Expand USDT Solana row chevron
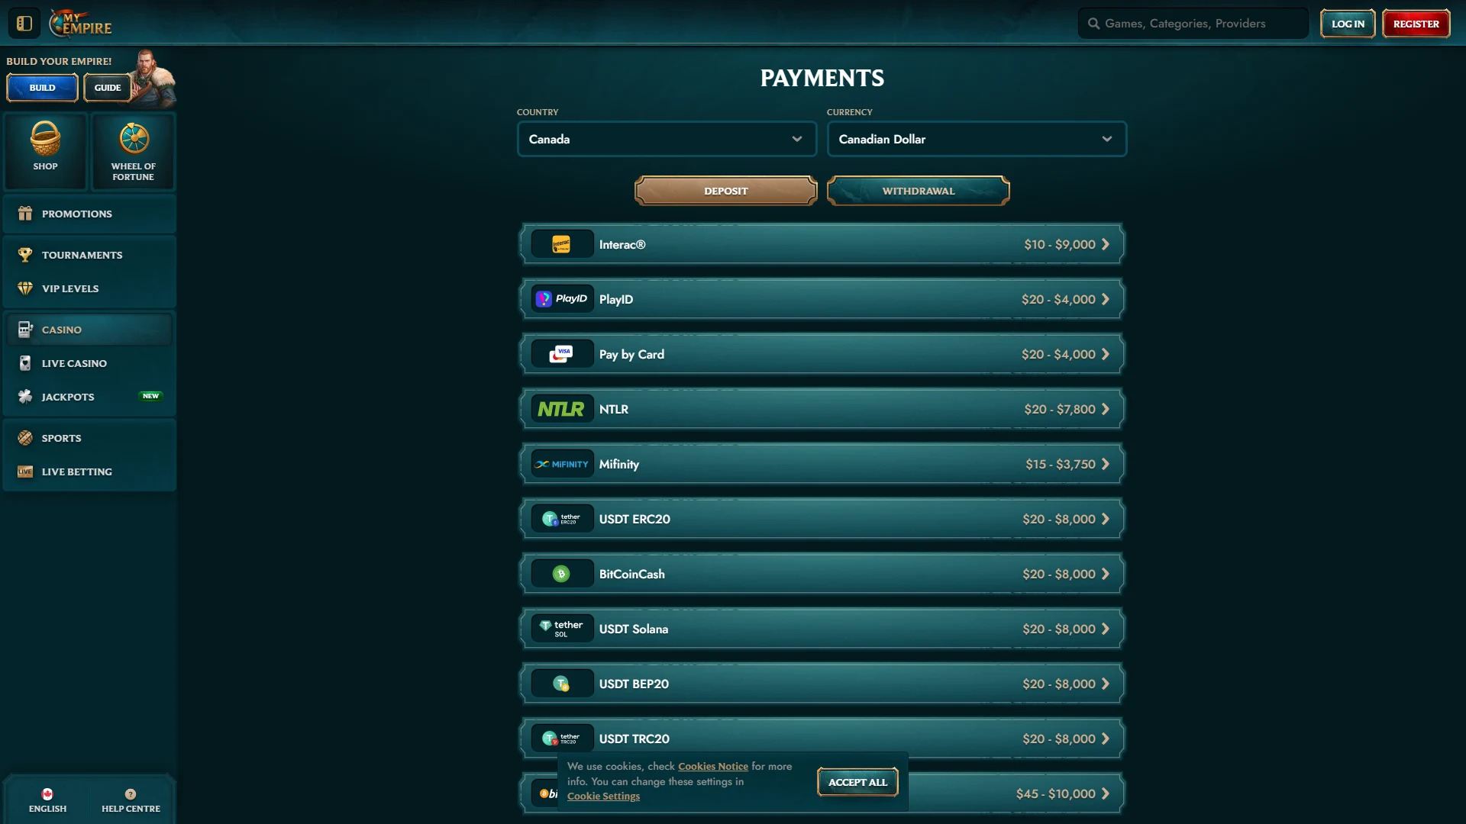 pyautogui.click(x=1106, y=629)
